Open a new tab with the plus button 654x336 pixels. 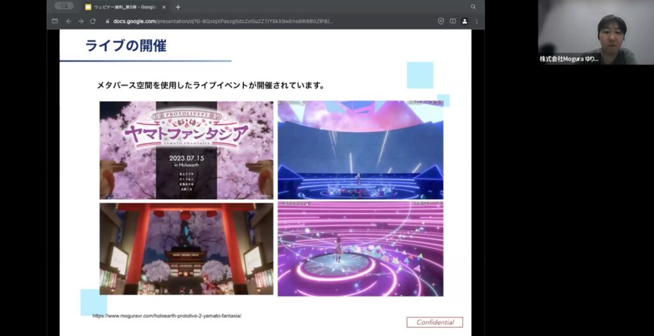click(178, 7)
